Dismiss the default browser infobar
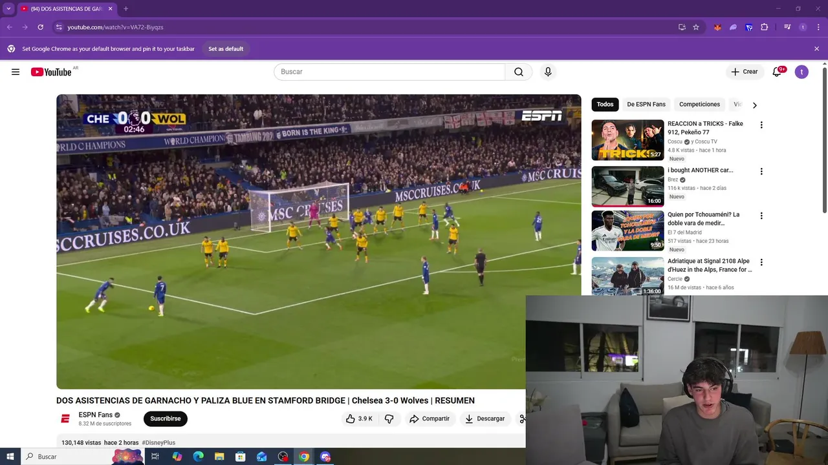828x465 pixels. coord(816,48)
